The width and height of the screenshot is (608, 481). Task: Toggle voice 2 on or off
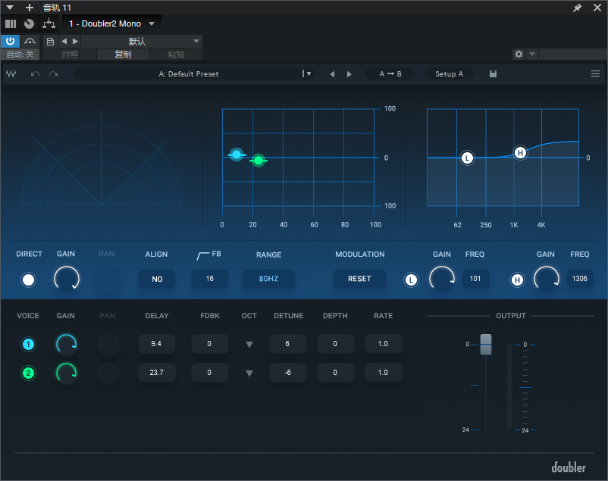tap(28, 373)
